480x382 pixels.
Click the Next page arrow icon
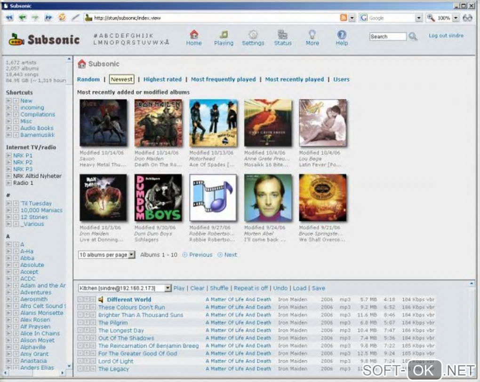coord(220,255)
